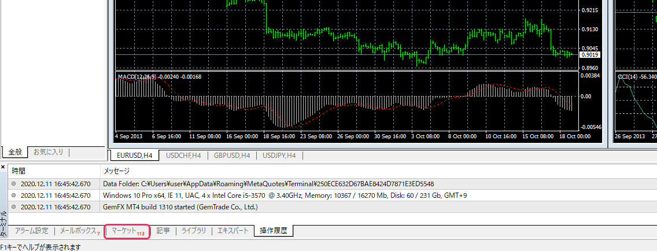
Task: Switch navigator to the お気に入り tab
Action: pos(48,152)
